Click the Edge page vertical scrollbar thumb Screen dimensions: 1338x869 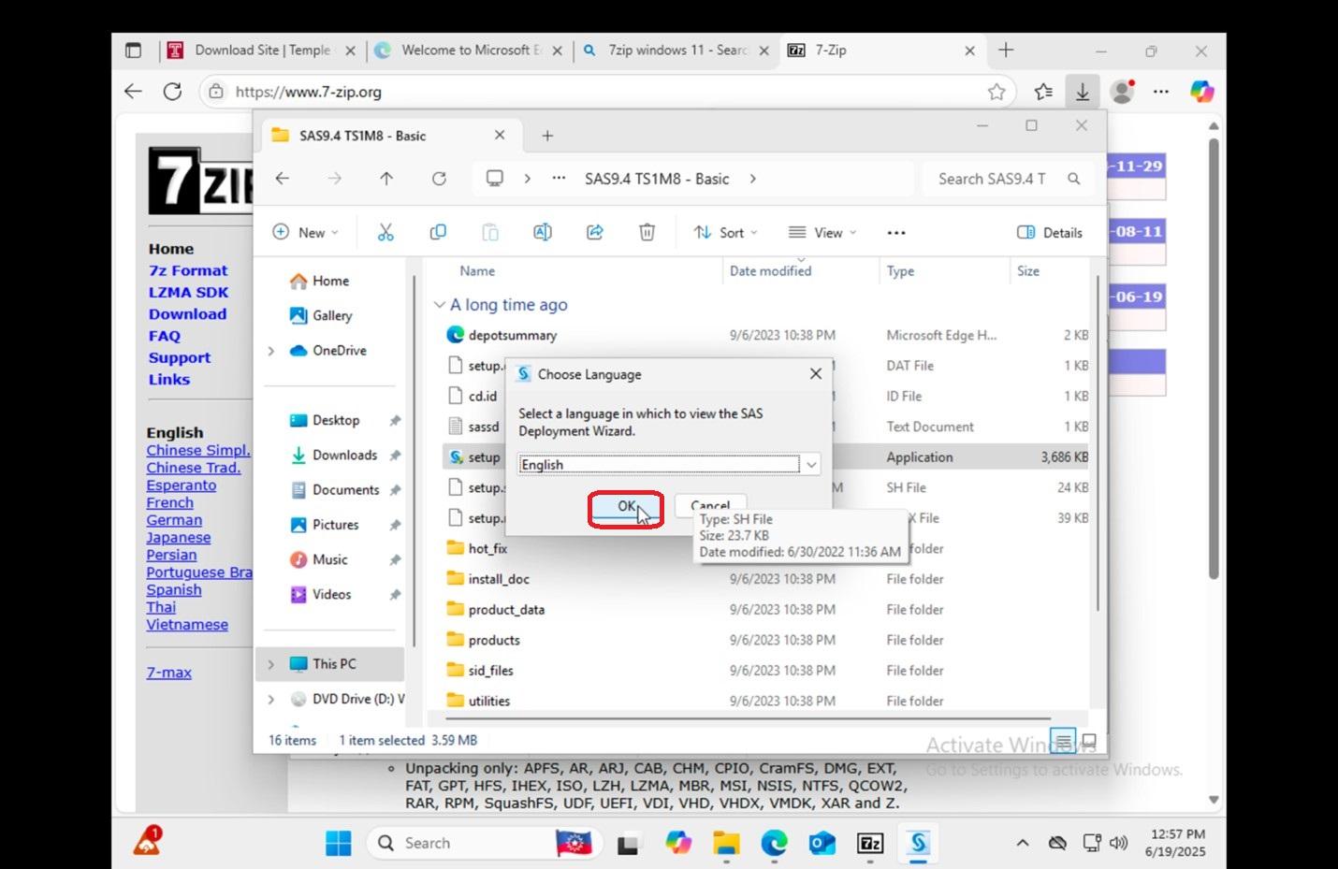point(1214,360)
